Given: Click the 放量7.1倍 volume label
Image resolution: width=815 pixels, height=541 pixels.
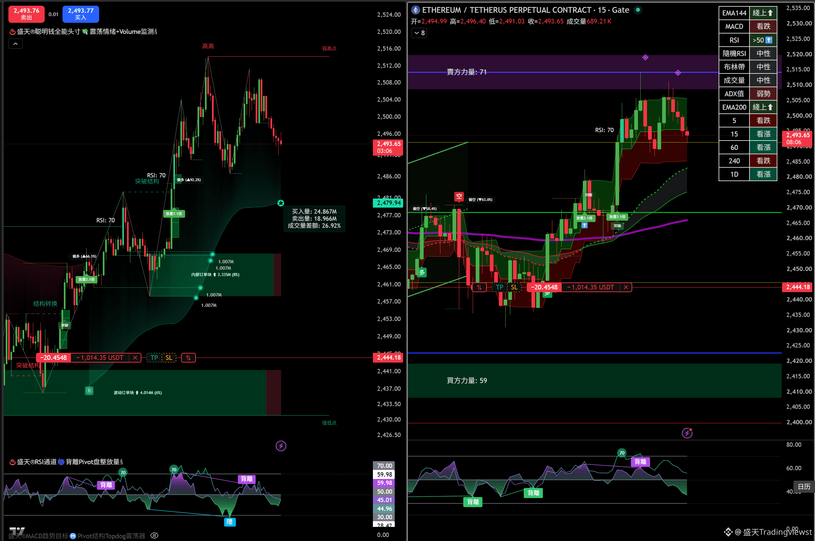Looking at the screenshot, I should click(x=174, y=214).
